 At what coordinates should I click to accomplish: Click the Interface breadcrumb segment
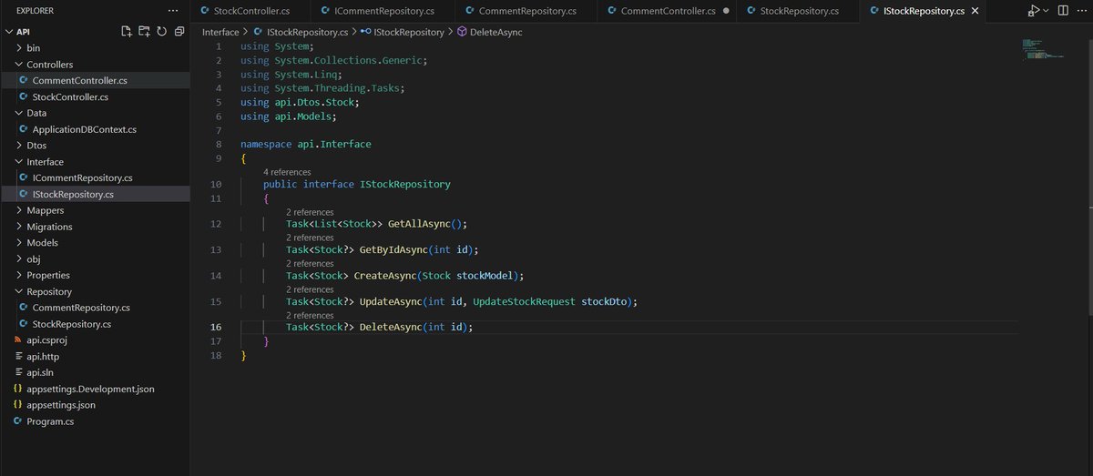pyautogui.click(x=220, y=32)
